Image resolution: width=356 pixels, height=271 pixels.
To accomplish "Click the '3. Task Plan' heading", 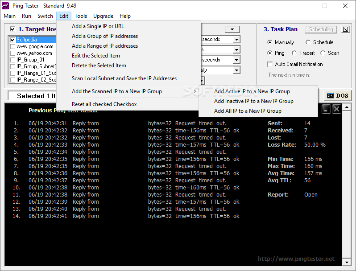I will 281,29.
